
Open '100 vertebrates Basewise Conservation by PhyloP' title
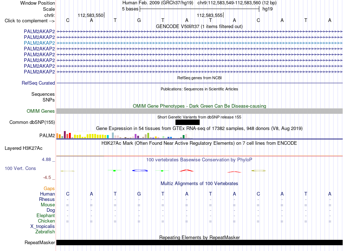click(x=199, y=160)
